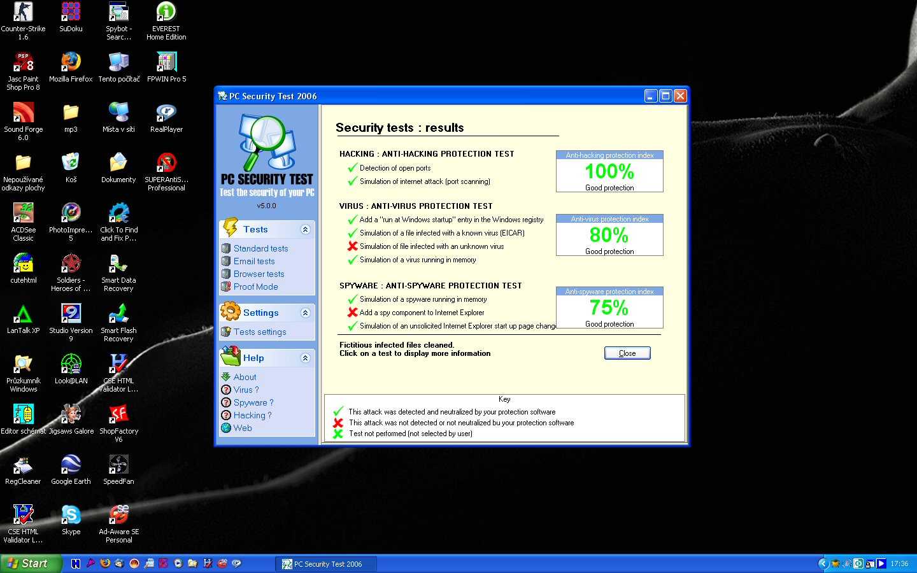Select the Google Earth icon
Screen dimensions: 917x573
click(71, 469)
